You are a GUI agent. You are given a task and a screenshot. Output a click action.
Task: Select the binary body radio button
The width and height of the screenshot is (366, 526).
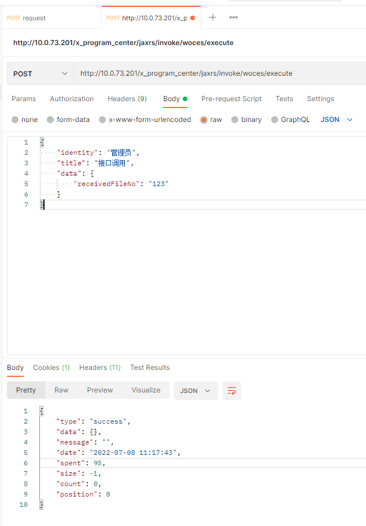235,120
